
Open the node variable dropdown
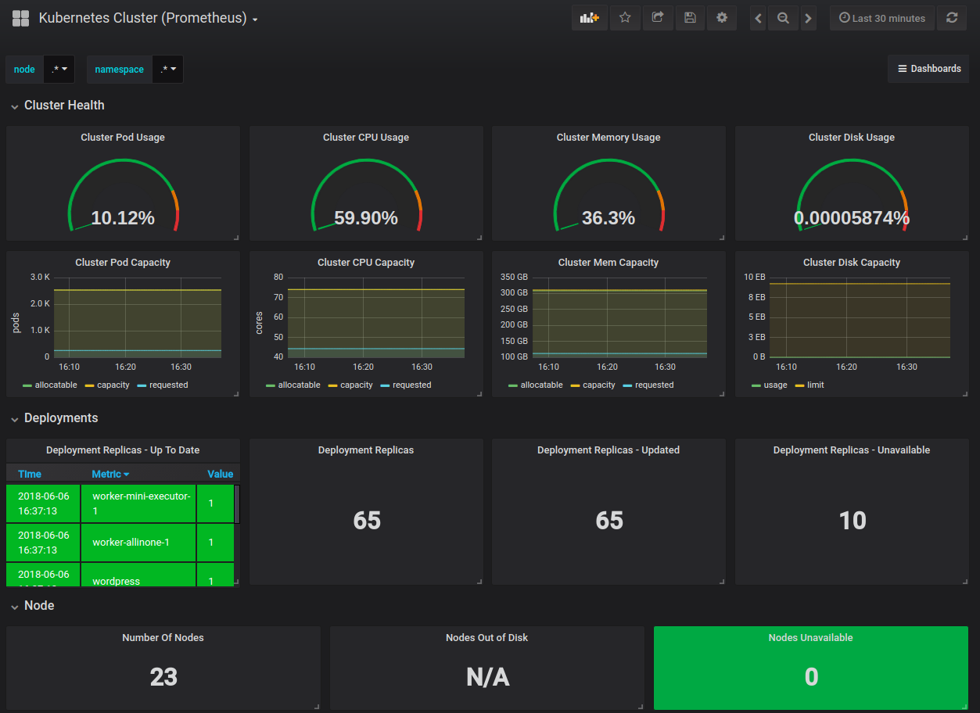tap(59, 70)
